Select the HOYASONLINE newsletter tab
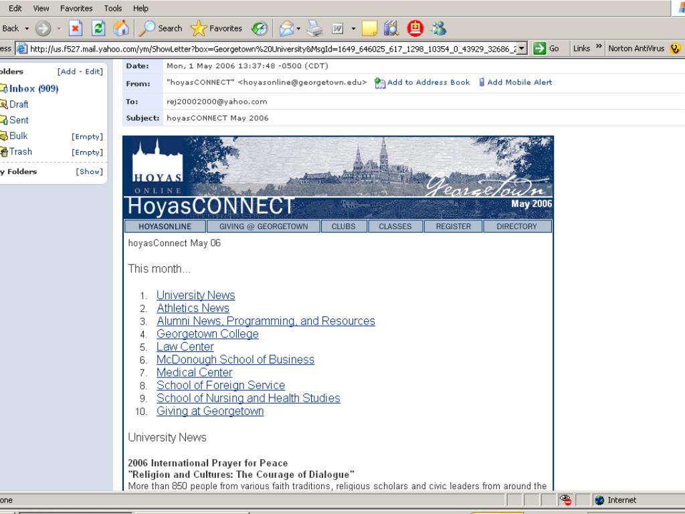Image resolution: width=685 pixels, height=514 pixels. pyautogui.click(x=165, y=226)
